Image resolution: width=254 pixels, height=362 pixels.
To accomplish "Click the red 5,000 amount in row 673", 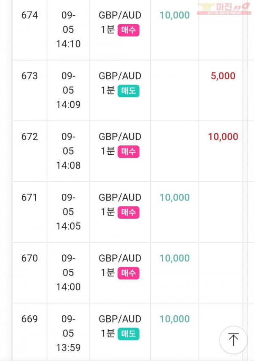I will point(223,76).
